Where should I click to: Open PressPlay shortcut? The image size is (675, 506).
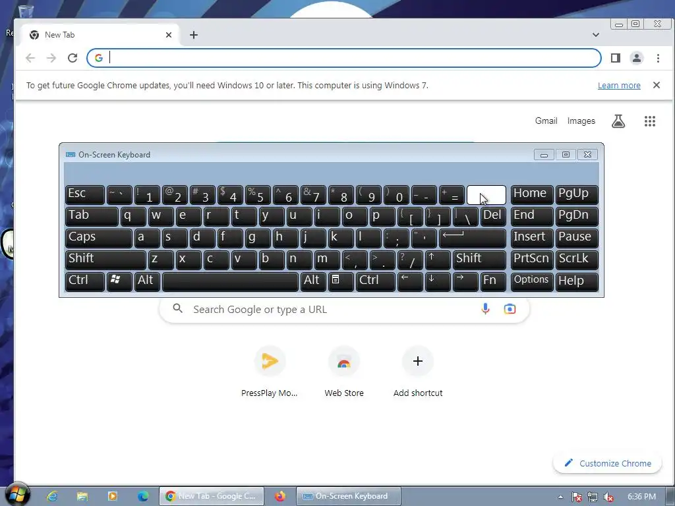coord(270,372)
